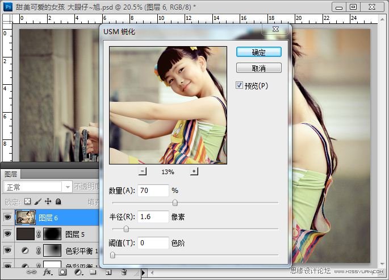Click 13% preview zoom text
This screenshot has height=280, width=389.
pyautogui.click(x=168, y=172)
